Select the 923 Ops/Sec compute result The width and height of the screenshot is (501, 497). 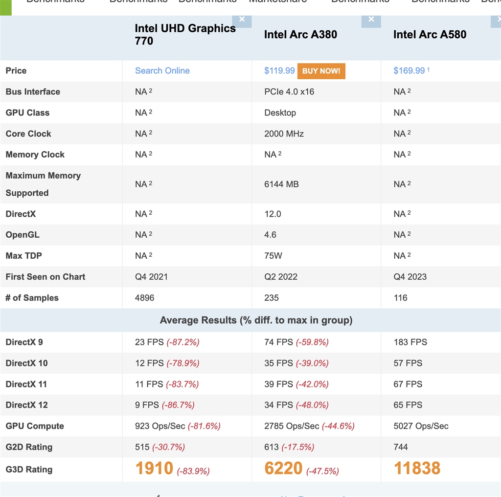pos(160,426)
